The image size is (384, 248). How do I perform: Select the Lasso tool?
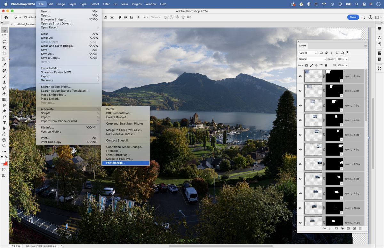(x=4, y=42)
